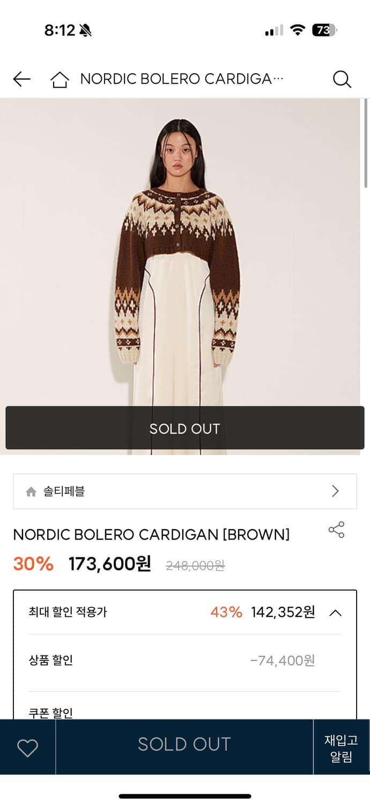Go to home via house icon
Screen dimensions: 370x806
coord(60,80)
